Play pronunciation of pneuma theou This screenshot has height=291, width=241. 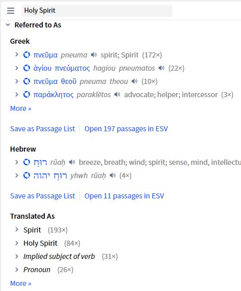pos(135,81)
